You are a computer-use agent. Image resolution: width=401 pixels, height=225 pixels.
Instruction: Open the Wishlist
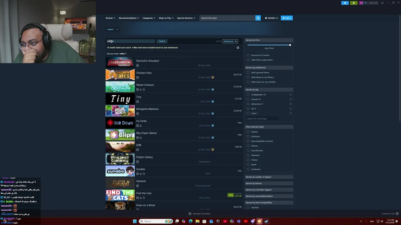click(271, 18)
